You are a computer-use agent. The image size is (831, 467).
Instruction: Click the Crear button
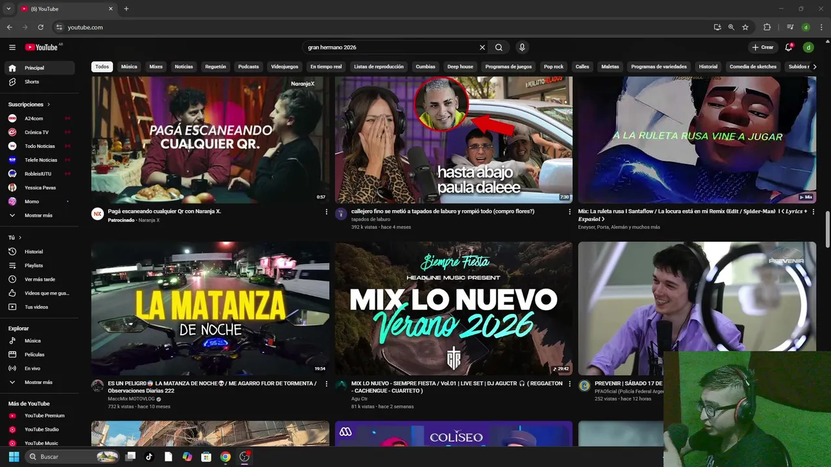tap(763, 47)
